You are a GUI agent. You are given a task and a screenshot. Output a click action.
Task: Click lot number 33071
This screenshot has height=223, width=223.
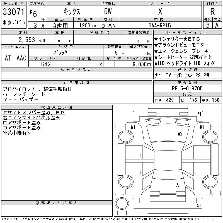click(14, 12)
